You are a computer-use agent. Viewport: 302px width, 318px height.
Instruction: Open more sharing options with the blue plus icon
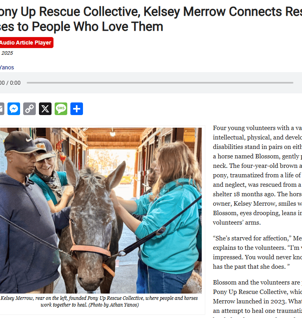point(77,109)
